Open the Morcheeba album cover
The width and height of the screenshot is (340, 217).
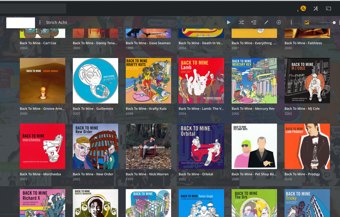point(43,146)
